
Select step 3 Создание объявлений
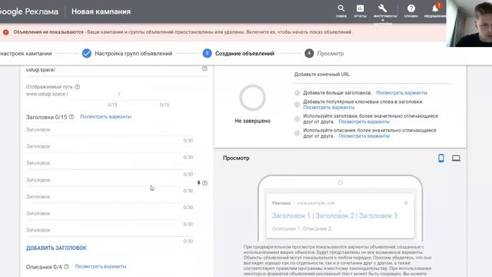click(238, 53)
